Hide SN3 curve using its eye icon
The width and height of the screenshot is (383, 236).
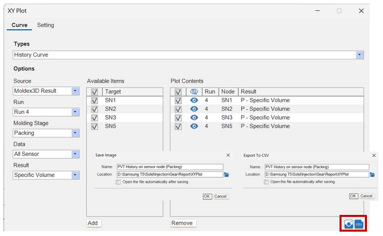(x=194, y=118)
